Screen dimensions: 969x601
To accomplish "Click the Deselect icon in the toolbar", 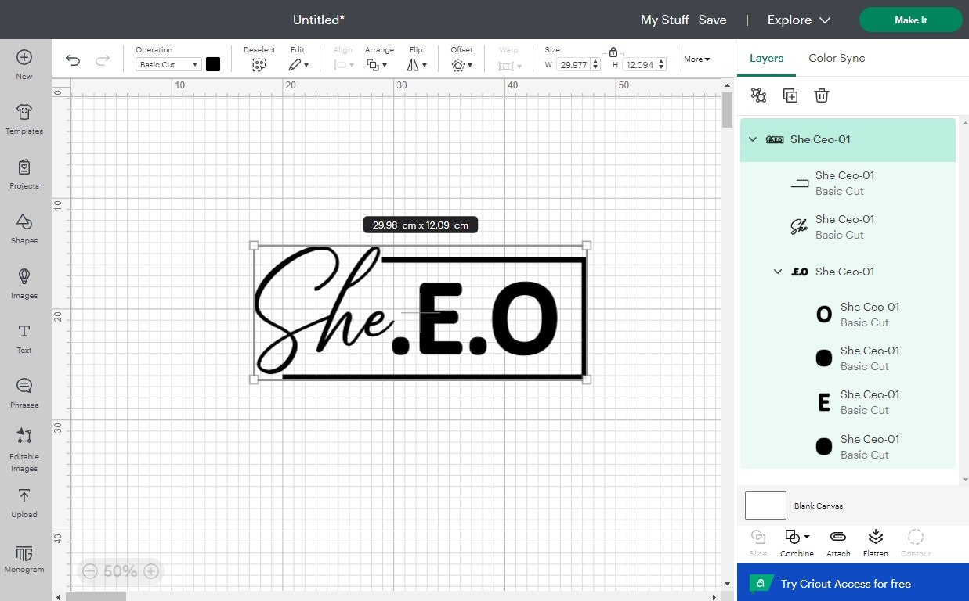I will pos(259,64).
